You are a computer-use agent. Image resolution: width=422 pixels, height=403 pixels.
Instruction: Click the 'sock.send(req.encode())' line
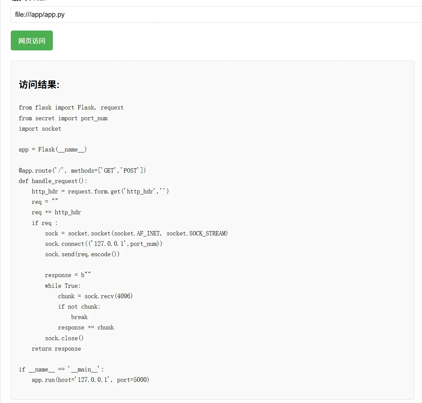(x=82, y=254)
